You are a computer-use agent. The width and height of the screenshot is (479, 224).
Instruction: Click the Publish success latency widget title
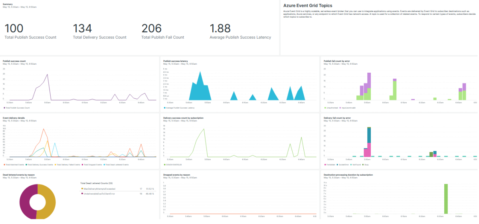(x=176, y=61)
